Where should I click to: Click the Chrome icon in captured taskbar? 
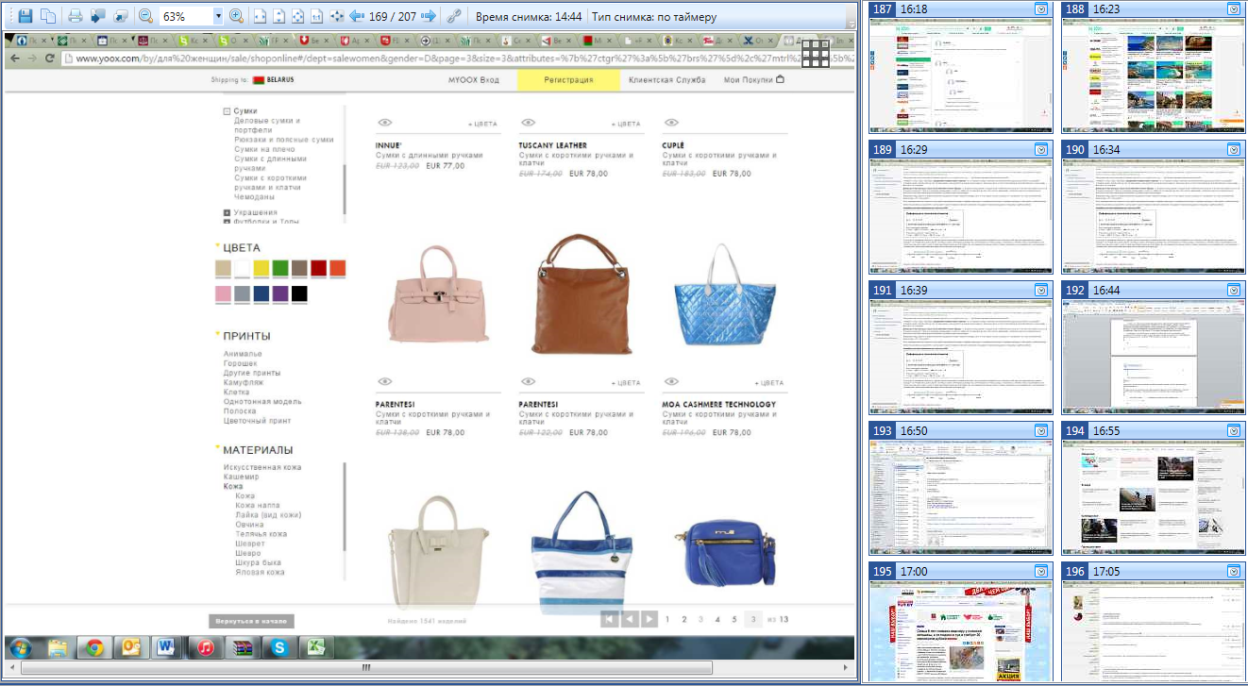click(x=93, y=647)
